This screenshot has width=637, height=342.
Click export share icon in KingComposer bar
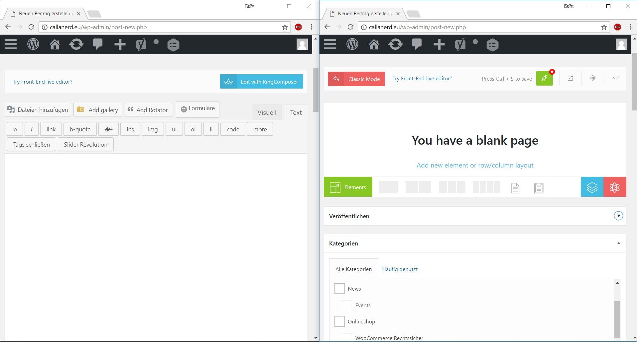coord(571,78)
